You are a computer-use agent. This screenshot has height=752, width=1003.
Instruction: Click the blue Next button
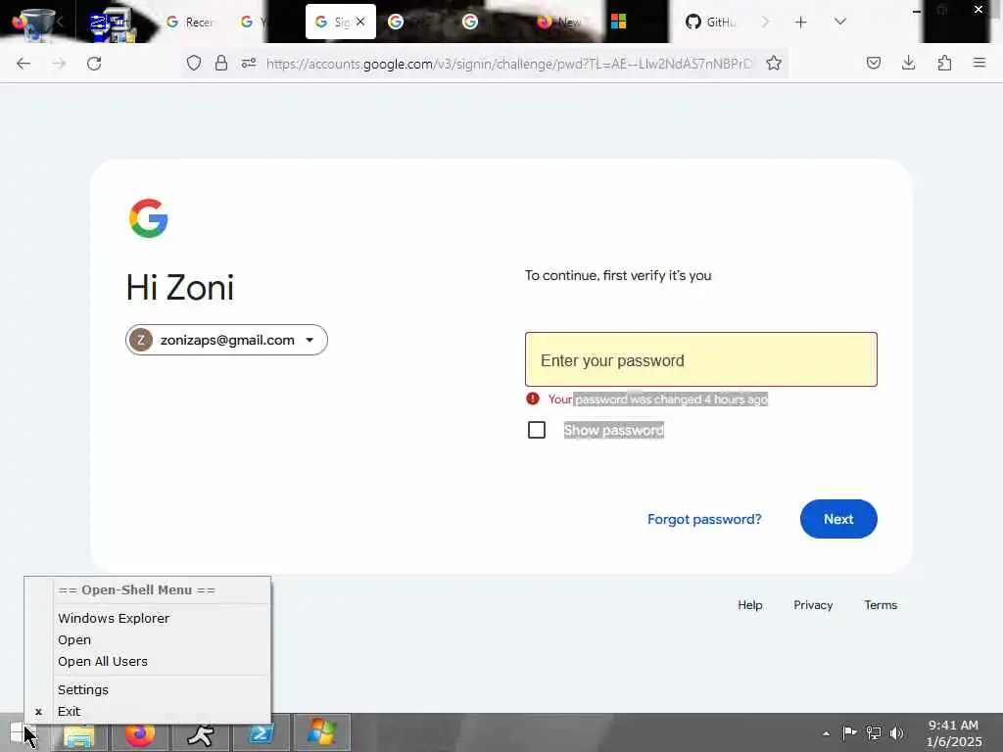838,519
